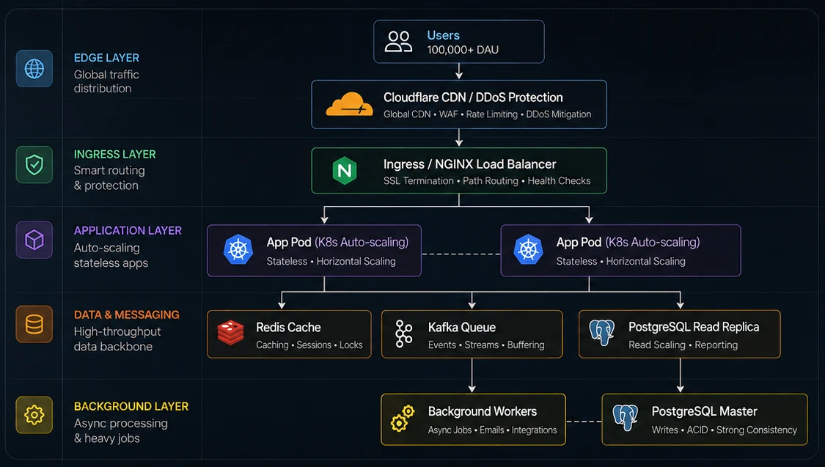Click the yellow gears Background Workers icon

pyautogui.click(x=403, y=419)
